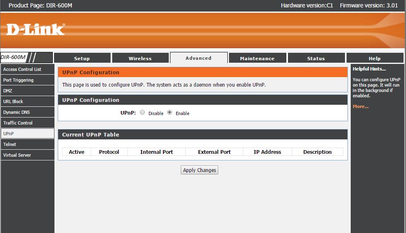Click the Apply Changes button

click(x=199, y=170)
